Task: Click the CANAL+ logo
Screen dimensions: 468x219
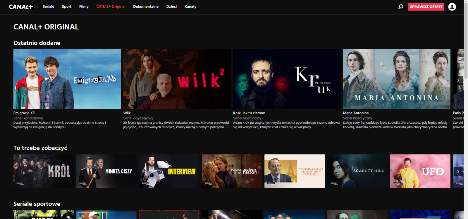Action: point(21,7)
